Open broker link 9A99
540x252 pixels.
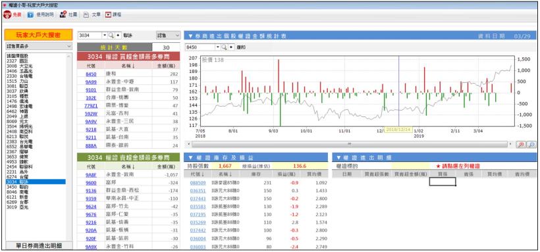click(91, 82)
